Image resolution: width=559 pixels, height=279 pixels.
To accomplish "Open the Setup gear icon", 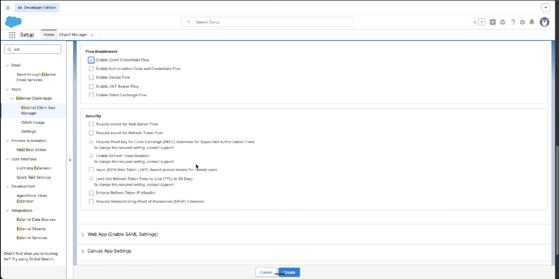I will point(522,22).
